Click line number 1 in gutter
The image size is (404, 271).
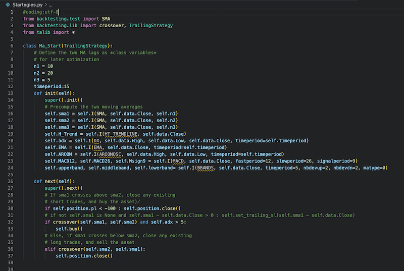point(12,12)
